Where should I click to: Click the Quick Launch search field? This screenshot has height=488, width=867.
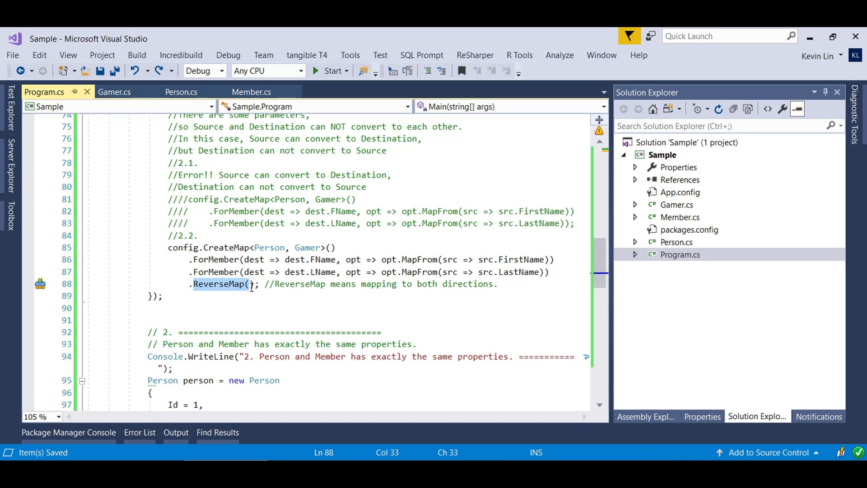coord(724,36)
